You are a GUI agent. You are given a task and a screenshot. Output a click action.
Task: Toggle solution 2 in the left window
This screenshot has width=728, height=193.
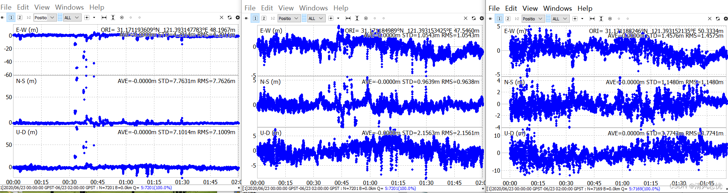[x=20, y=17]
